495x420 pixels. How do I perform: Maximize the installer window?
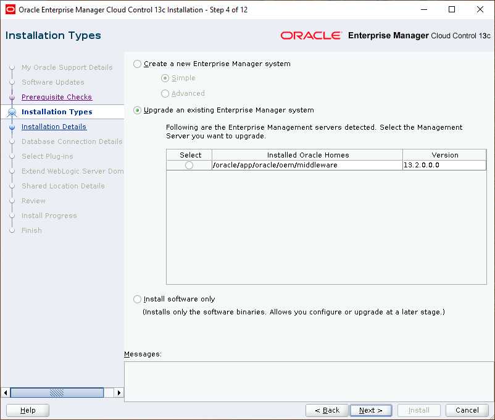[452, 9]
